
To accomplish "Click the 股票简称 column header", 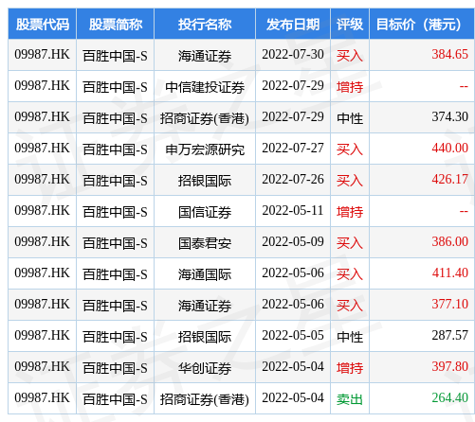I will click(116, 25).
